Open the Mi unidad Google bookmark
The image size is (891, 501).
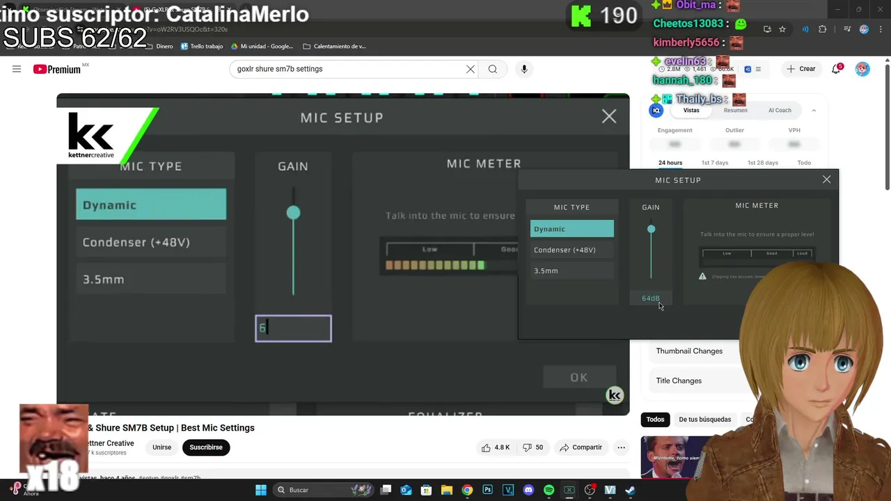(262, 47)
